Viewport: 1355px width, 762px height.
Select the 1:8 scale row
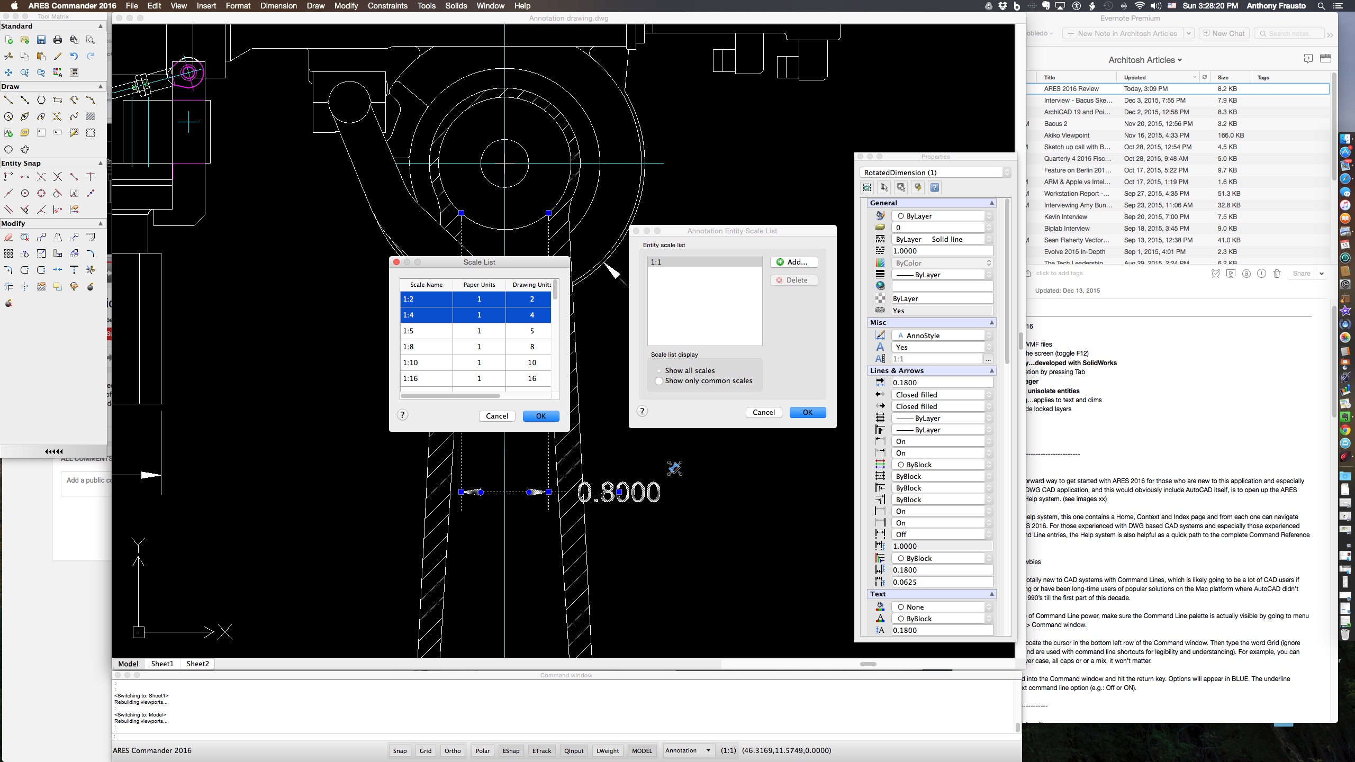click(x=426, y=347)
